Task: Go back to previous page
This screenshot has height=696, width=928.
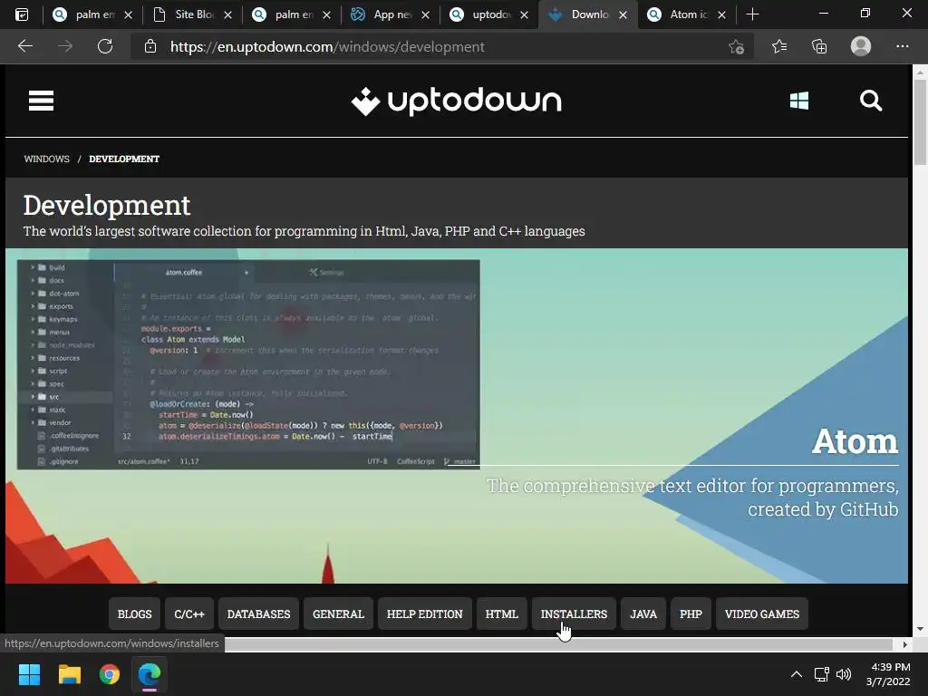Action: (25, 46)
